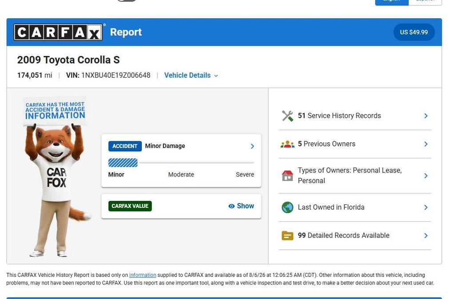Select the Severe severity label
The image size is (455, 299).
(x=245, y=175)
